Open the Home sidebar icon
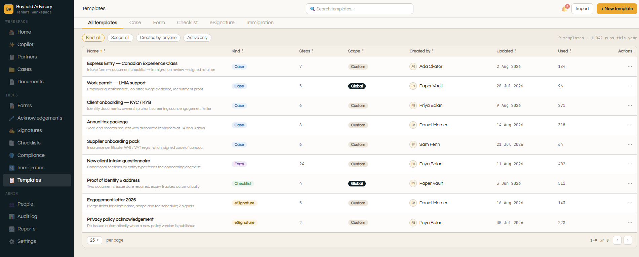 pyautogui.click(x=12, y=32)
